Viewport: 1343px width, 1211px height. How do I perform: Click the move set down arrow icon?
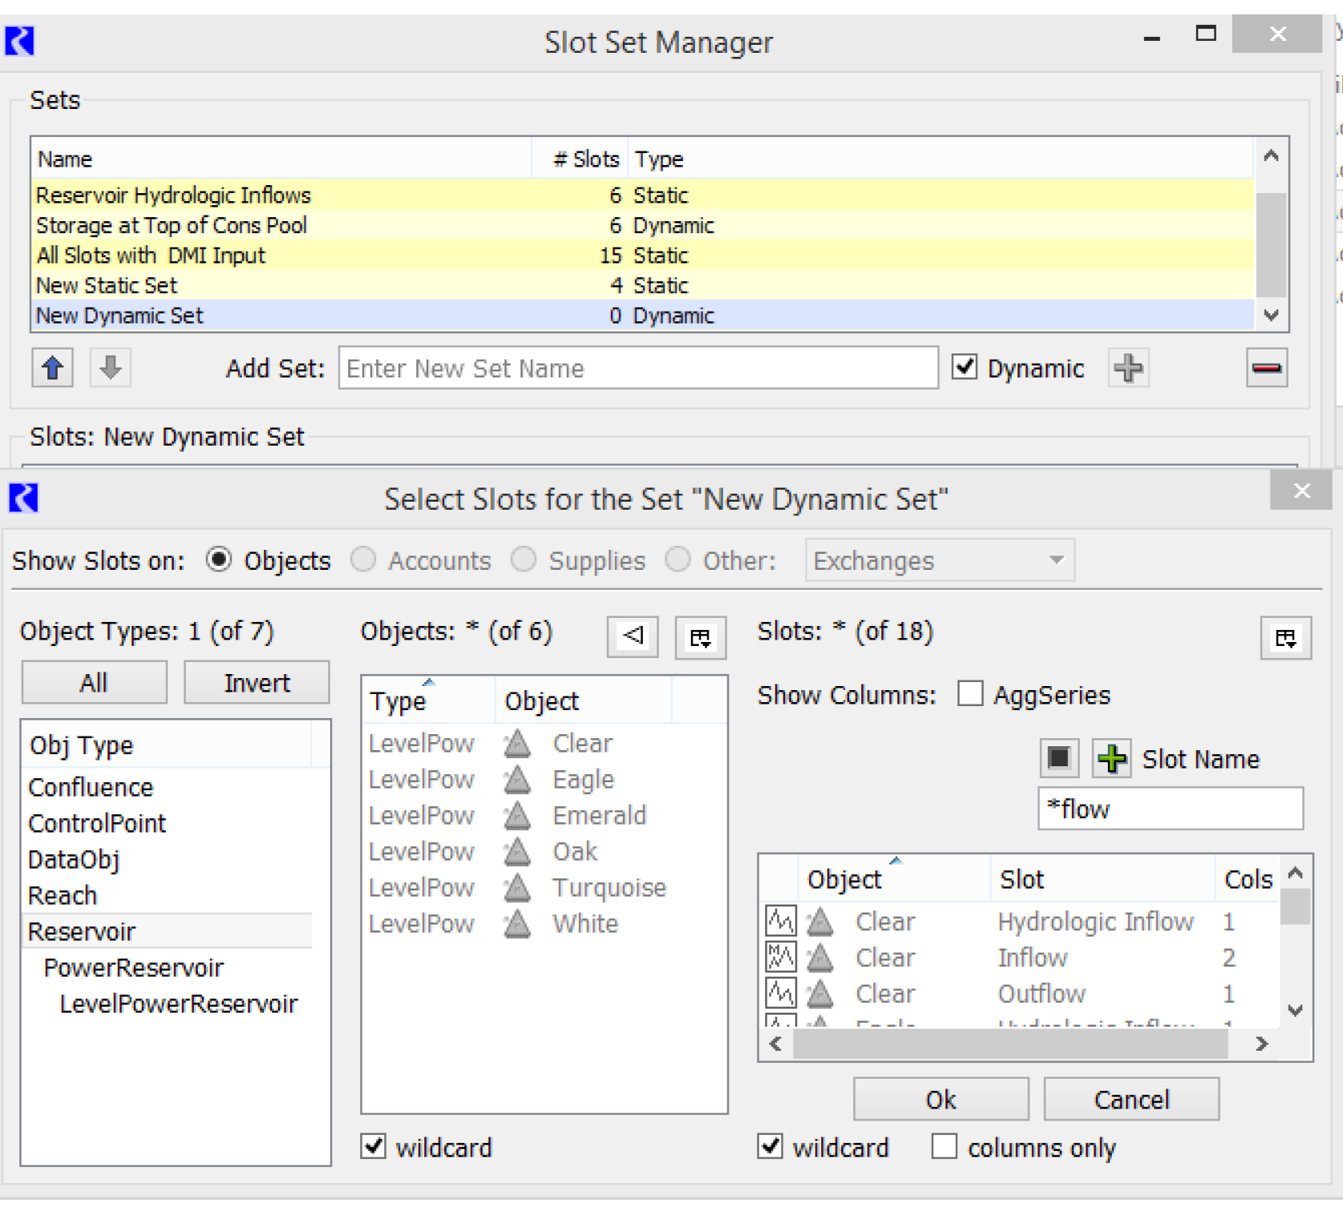tap(111, 369)
